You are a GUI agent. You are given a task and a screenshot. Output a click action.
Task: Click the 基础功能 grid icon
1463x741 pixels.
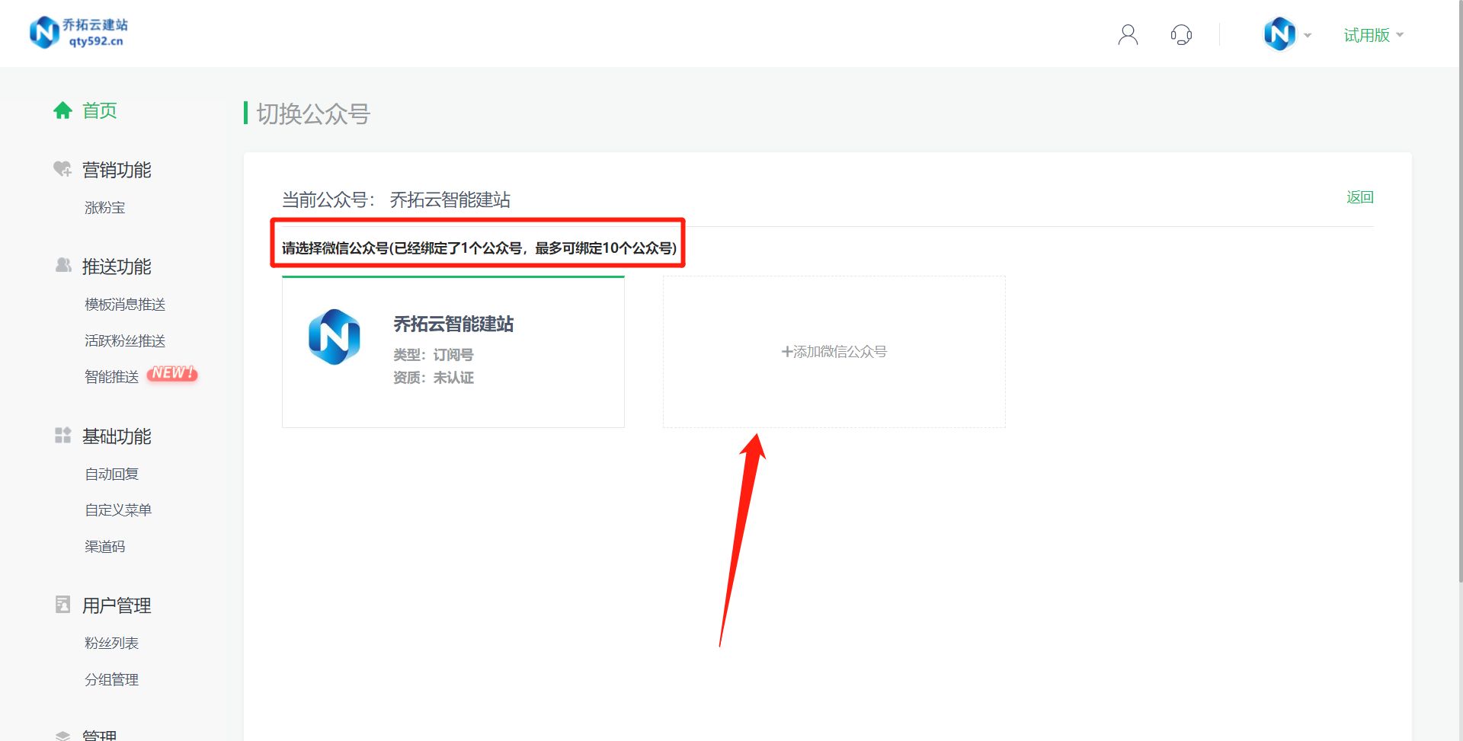point(62,436)
